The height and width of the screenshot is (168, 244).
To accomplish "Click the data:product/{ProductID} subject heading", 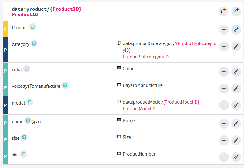I will coord(47,9).
